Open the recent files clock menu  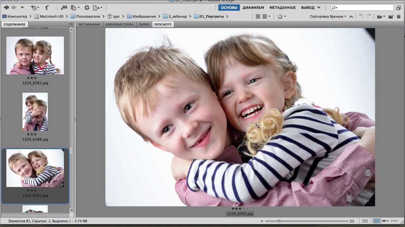(x=35, y=8)
